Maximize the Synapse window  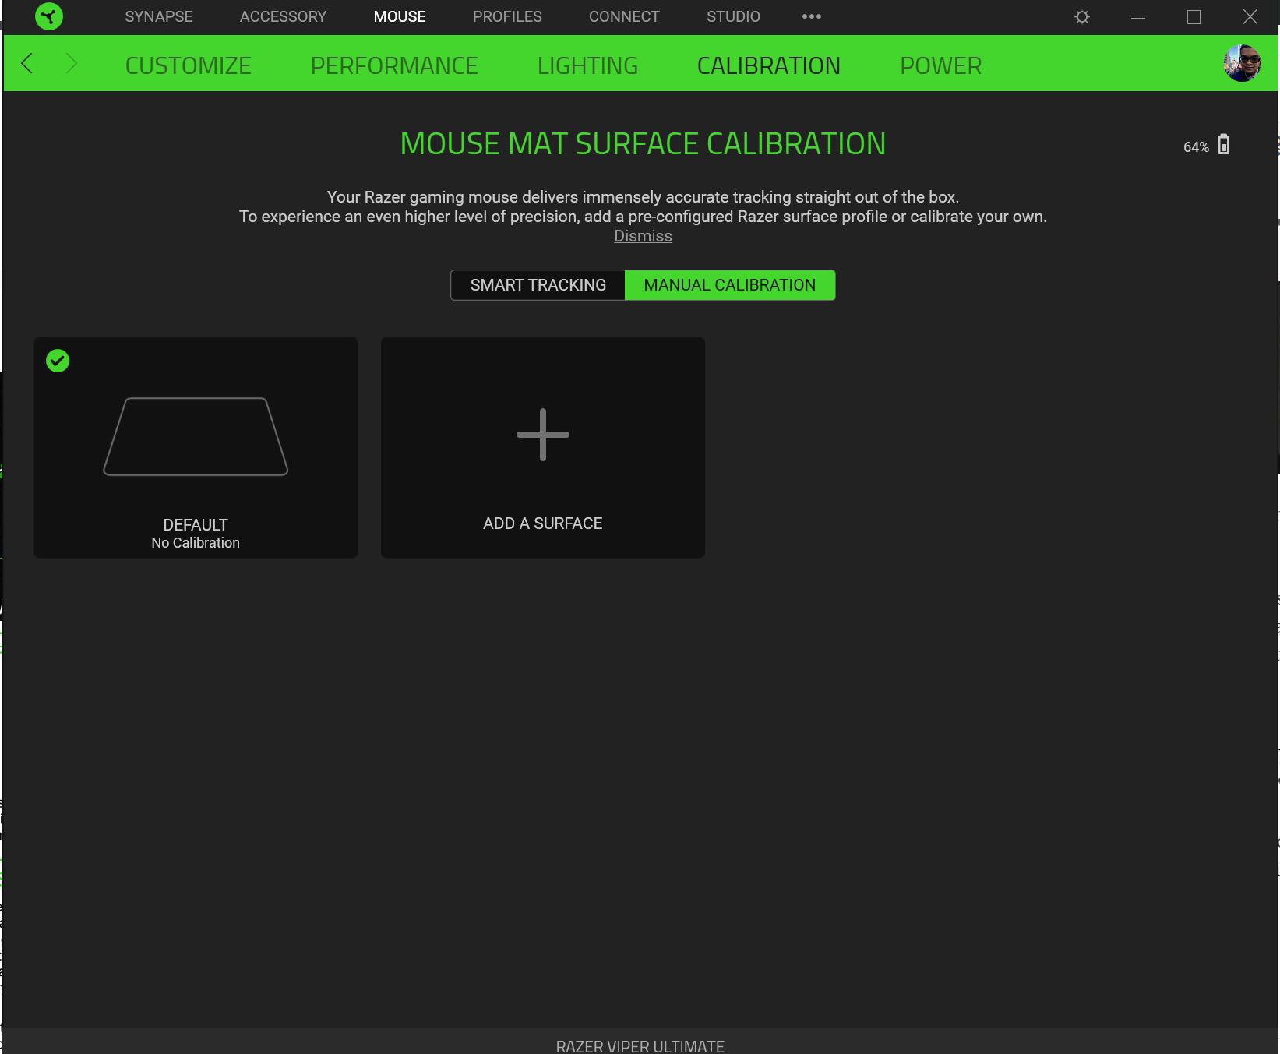tap(1194, 16)
